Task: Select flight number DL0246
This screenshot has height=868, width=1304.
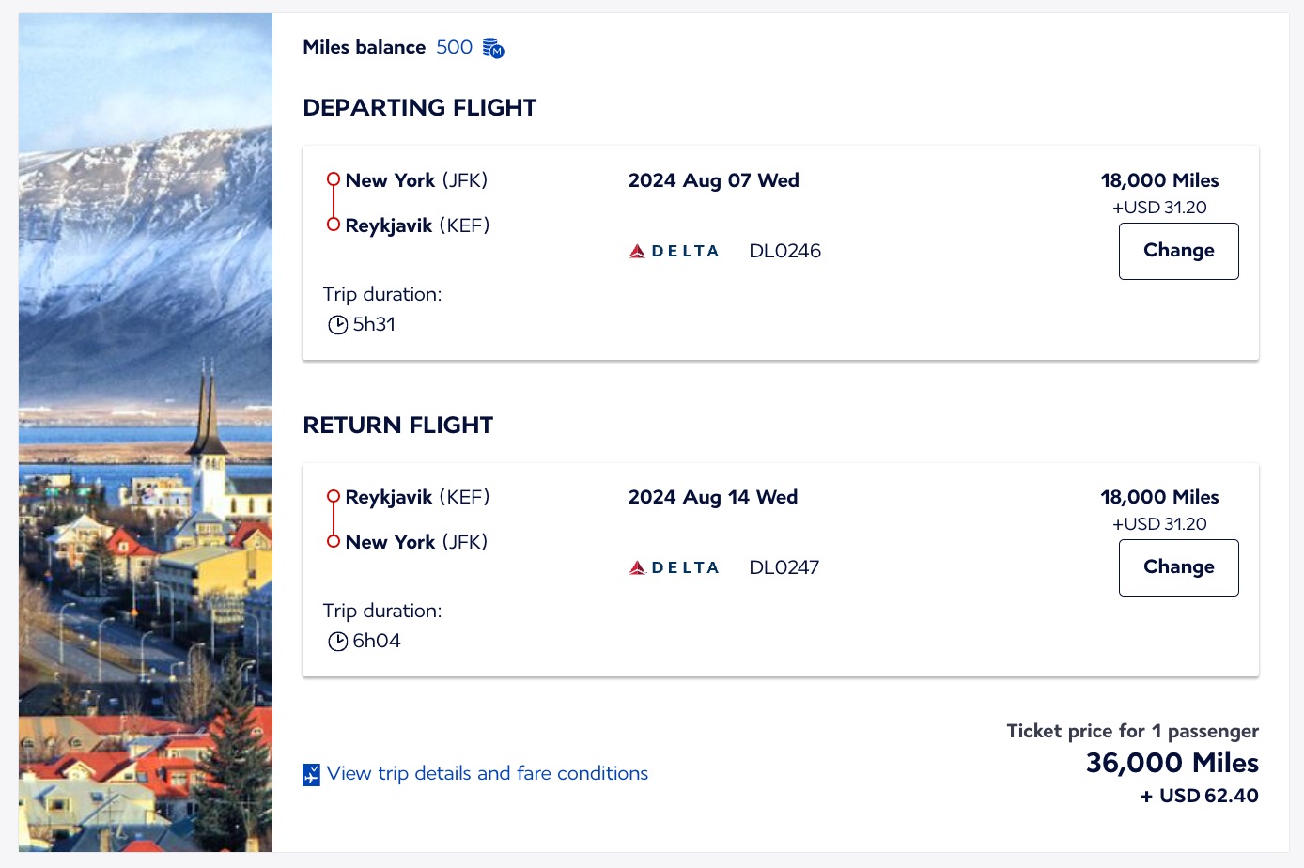Action: click(x=784, y=251)
